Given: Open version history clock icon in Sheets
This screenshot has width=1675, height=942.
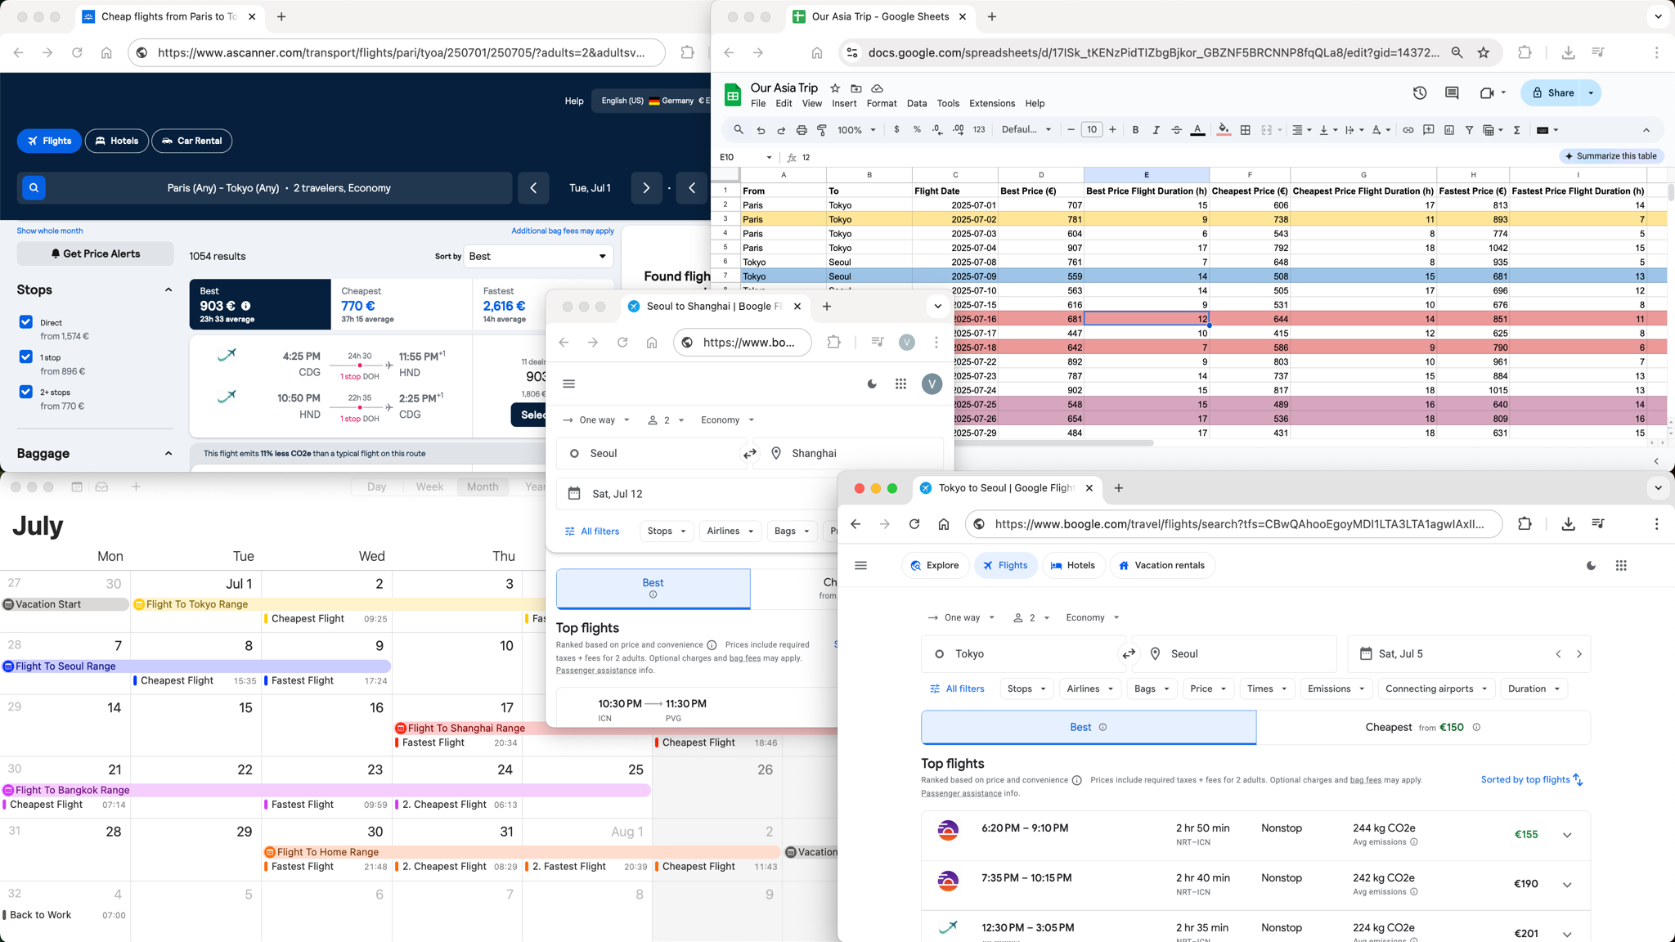Looking at the screenshot, I should pyautogui.click(x=1420, y=93).
